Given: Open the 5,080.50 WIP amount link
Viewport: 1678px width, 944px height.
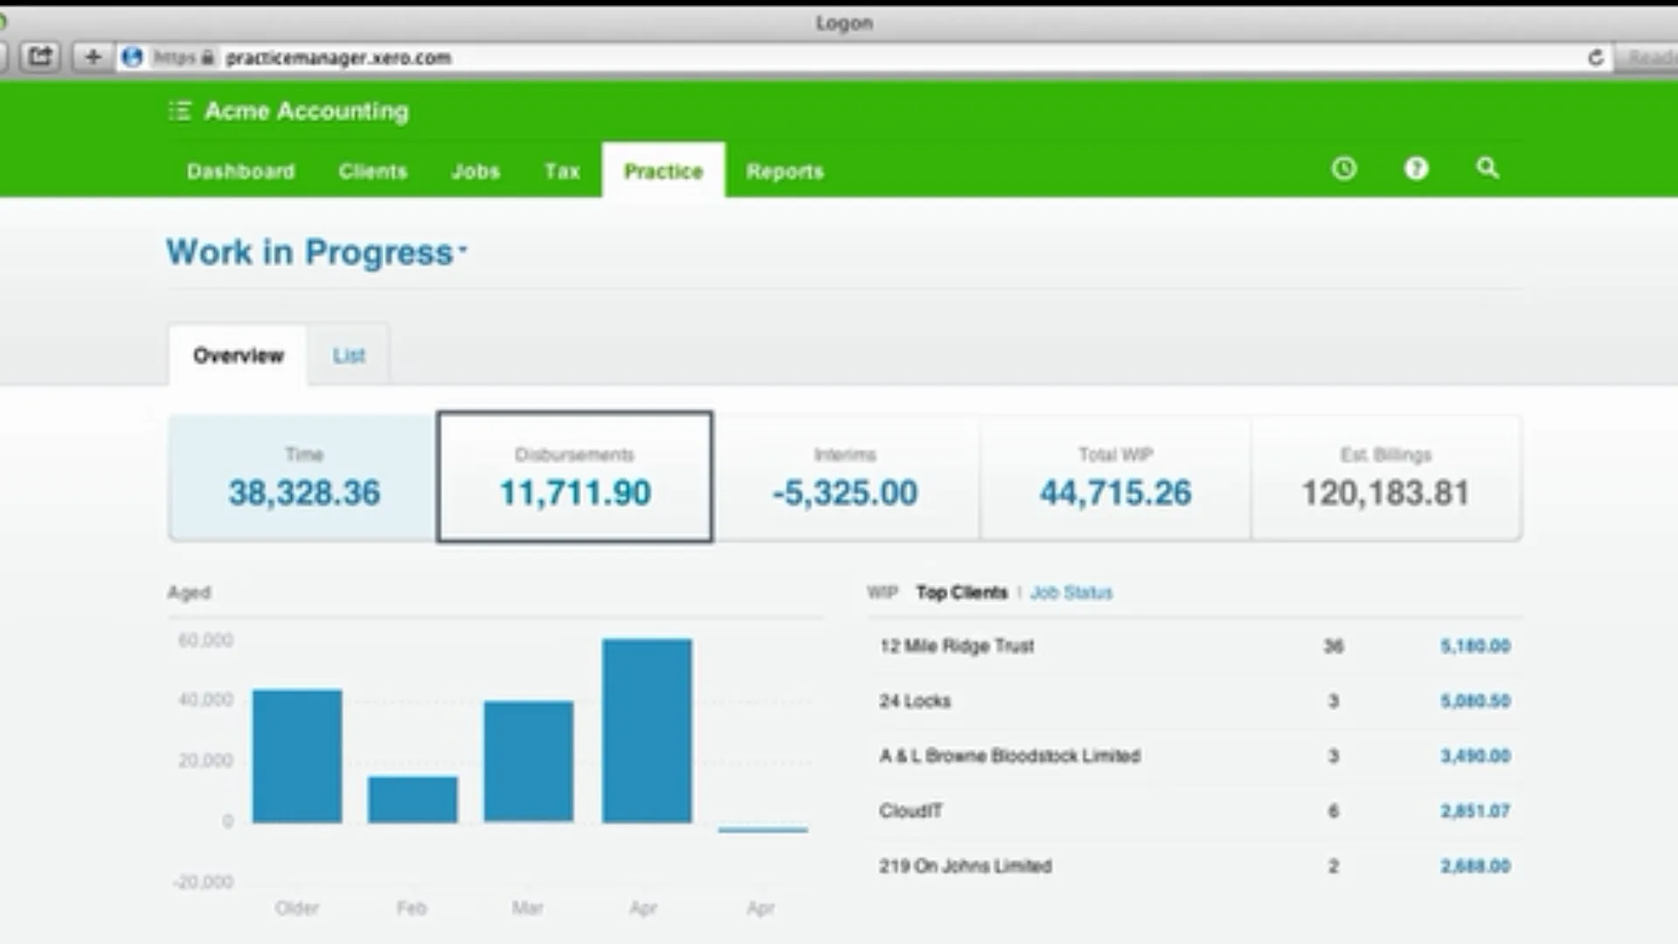Looking at the screenshot, I should click(1475, 701).
